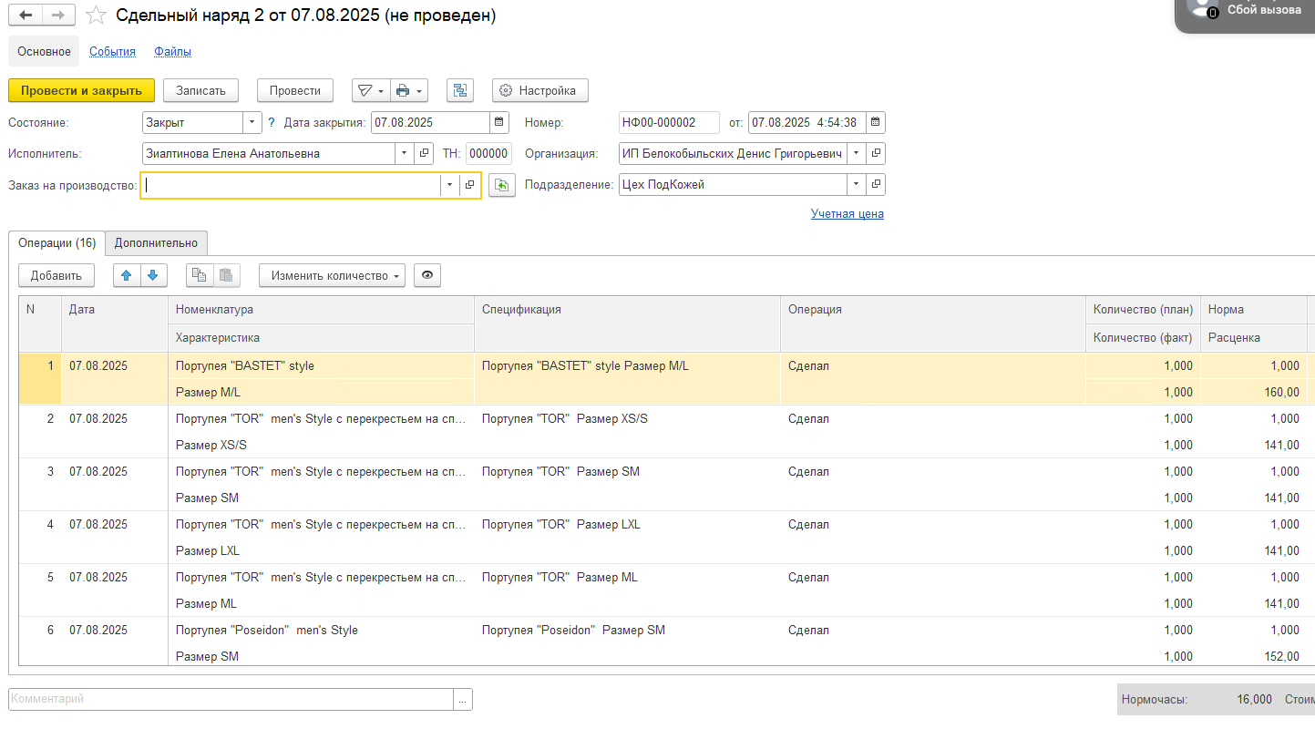Open calendar for document date field
The width and height of the screenshot is (1315, 729).
click(x=875, y=122)
